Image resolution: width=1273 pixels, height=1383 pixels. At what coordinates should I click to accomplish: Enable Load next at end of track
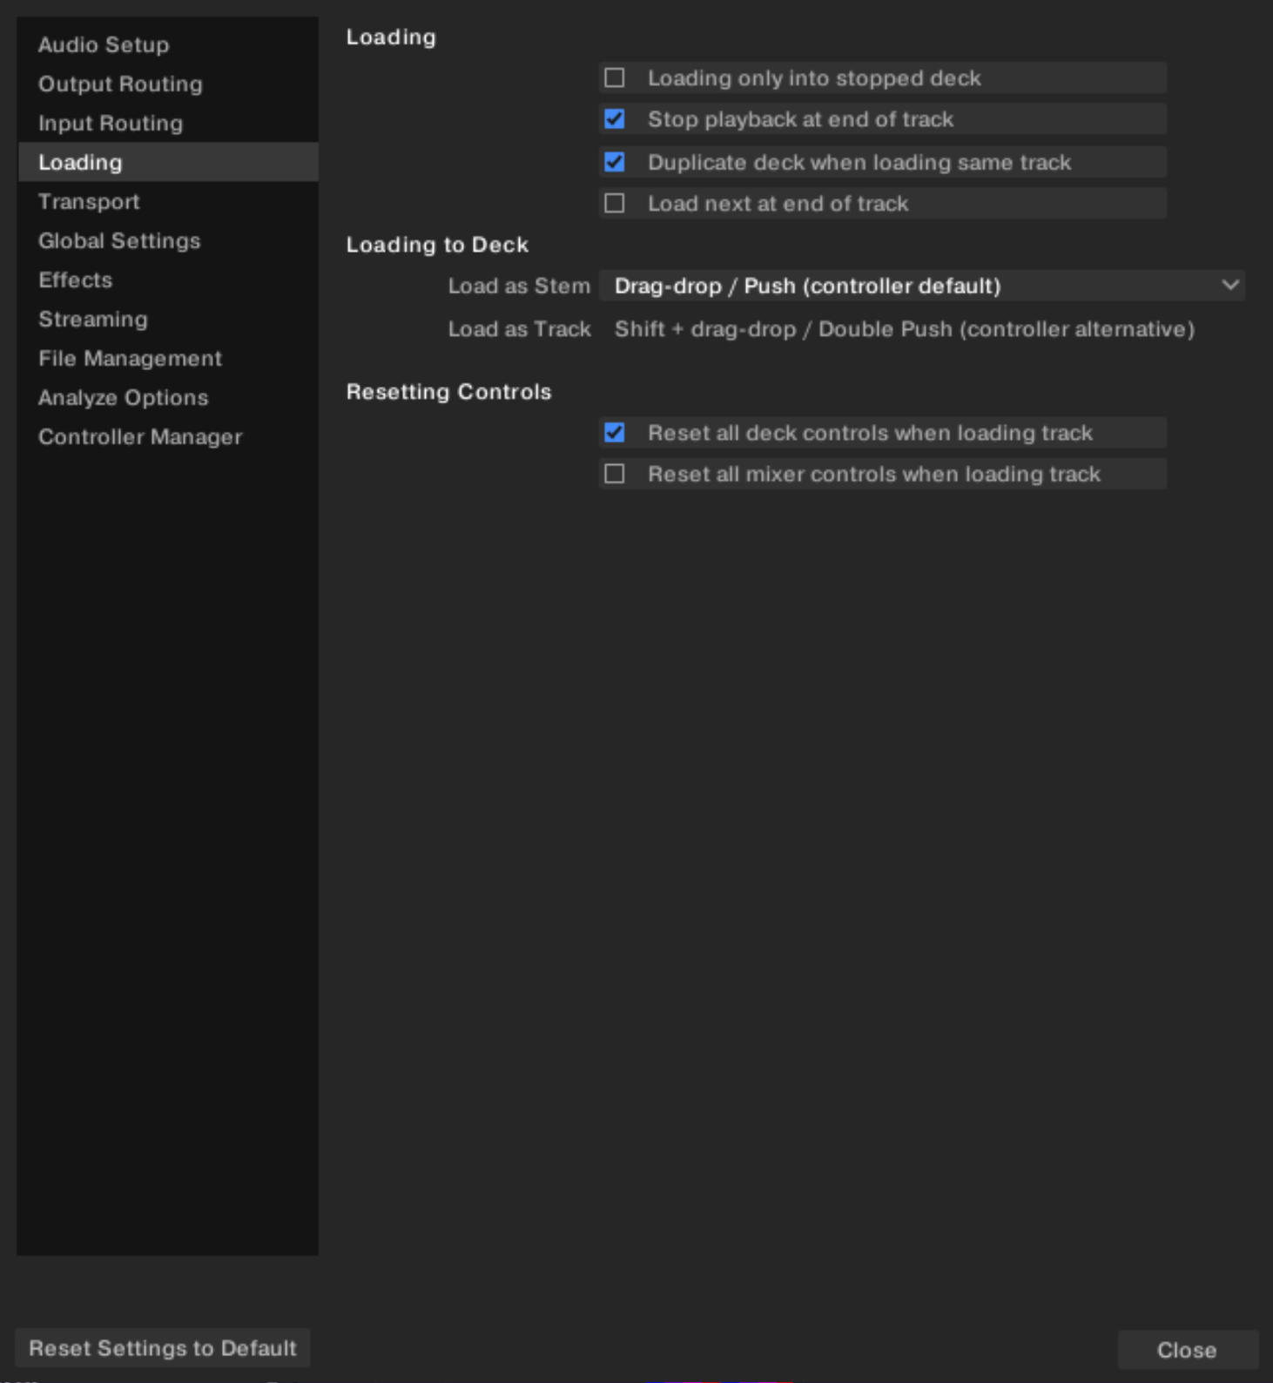[x=615, y=203]
